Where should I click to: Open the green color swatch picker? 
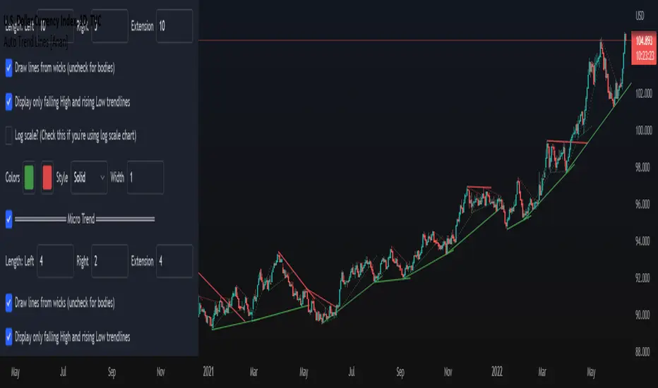click(30, 177)
